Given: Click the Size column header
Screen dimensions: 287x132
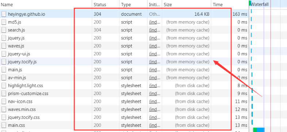Looking at the screenshot, I should (x=186, y=5).
